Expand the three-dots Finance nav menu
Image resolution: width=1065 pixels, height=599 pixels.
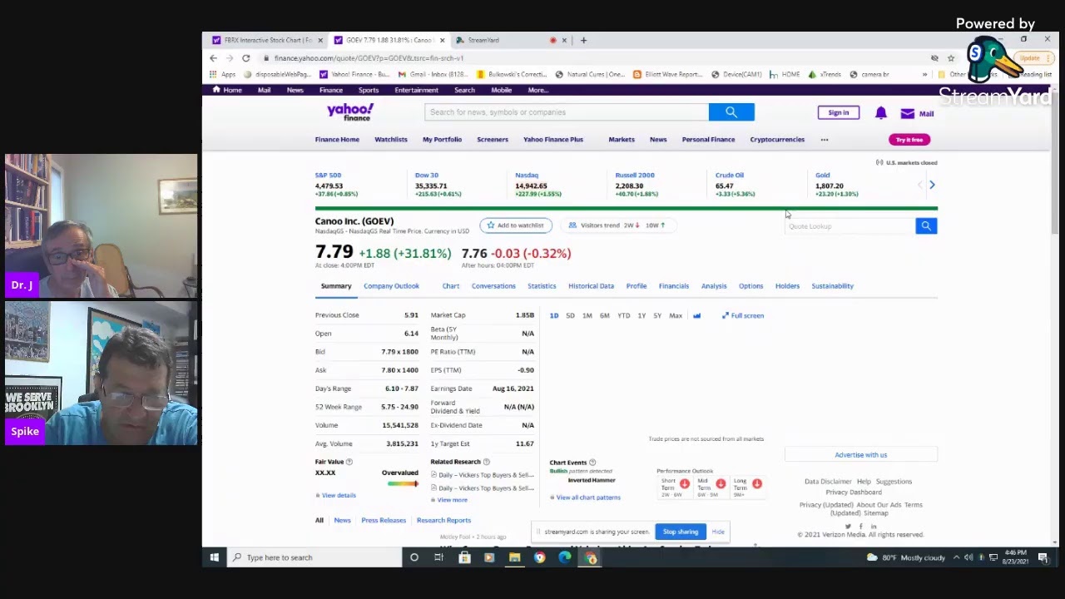825,140
